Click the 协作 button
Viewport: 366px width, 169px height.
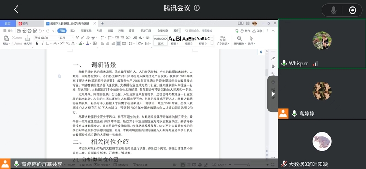tap(246, 31)
